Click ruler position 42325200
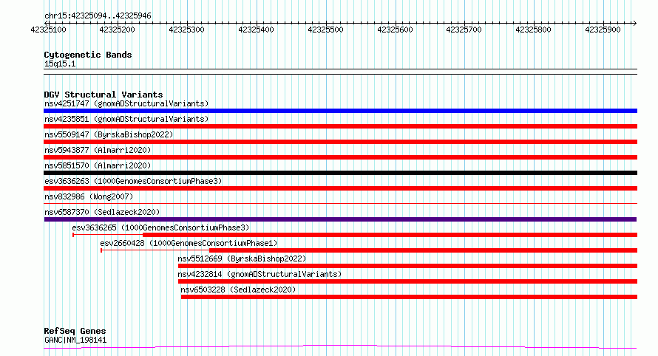The width and height of the screenshot is (658, 356). pyautogui.click(x=117, y=30)
